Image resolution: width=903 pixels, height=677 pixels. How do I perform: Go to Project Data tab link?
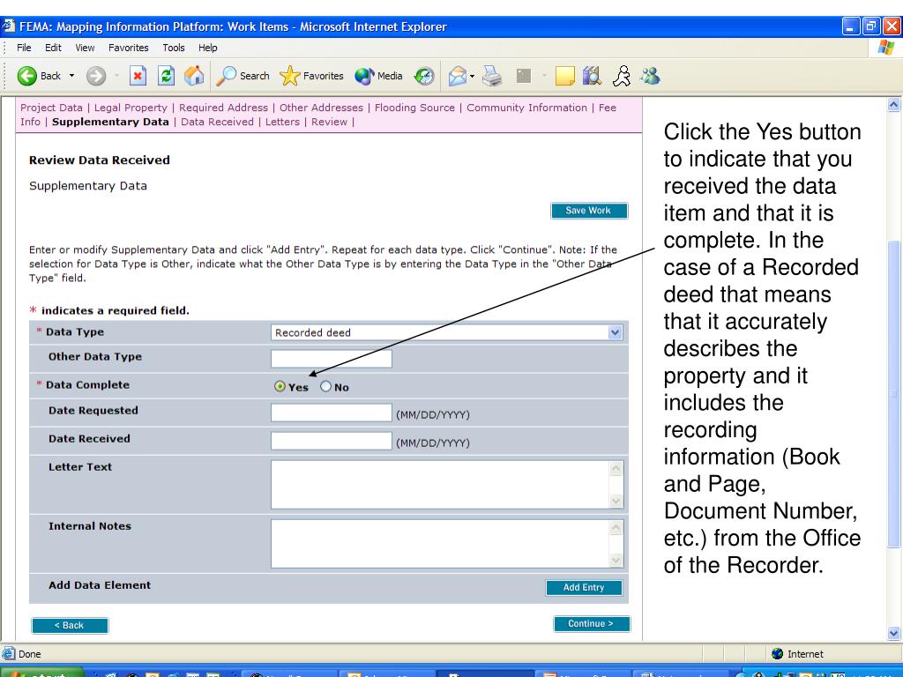point(51,108)
